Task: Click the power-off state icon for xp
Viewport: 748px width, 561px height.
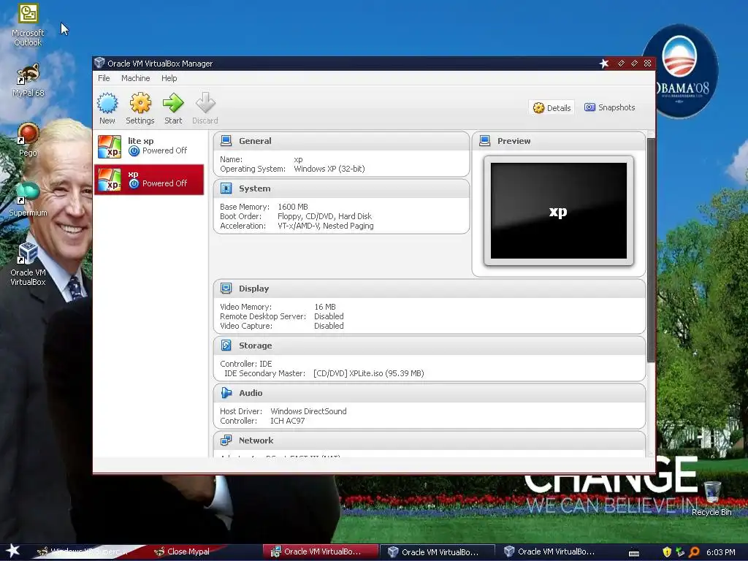Action: click(134, 183)
